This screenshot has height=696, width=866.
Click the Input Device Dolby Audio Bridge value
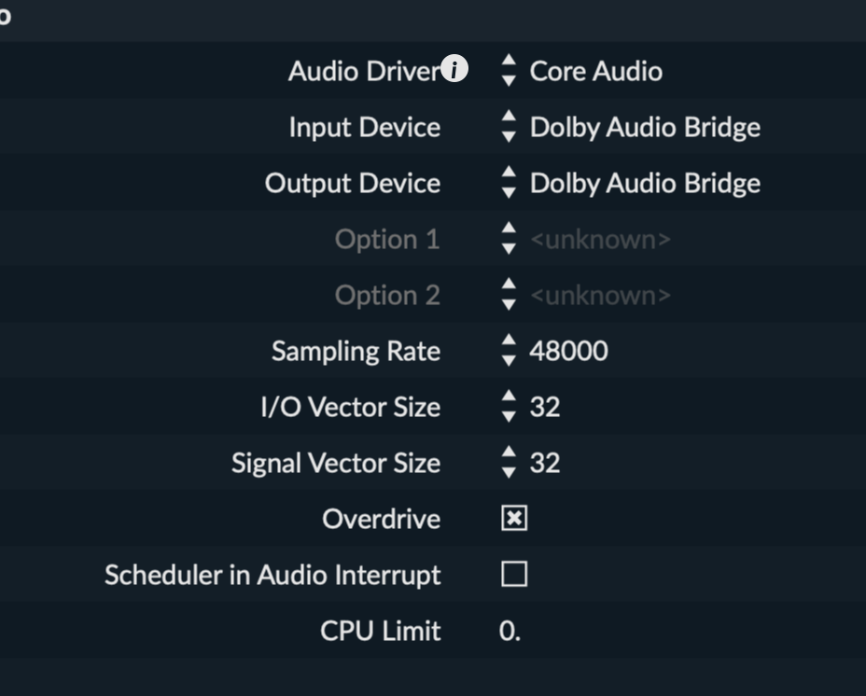pyautogui.click(x=645, y=128)
